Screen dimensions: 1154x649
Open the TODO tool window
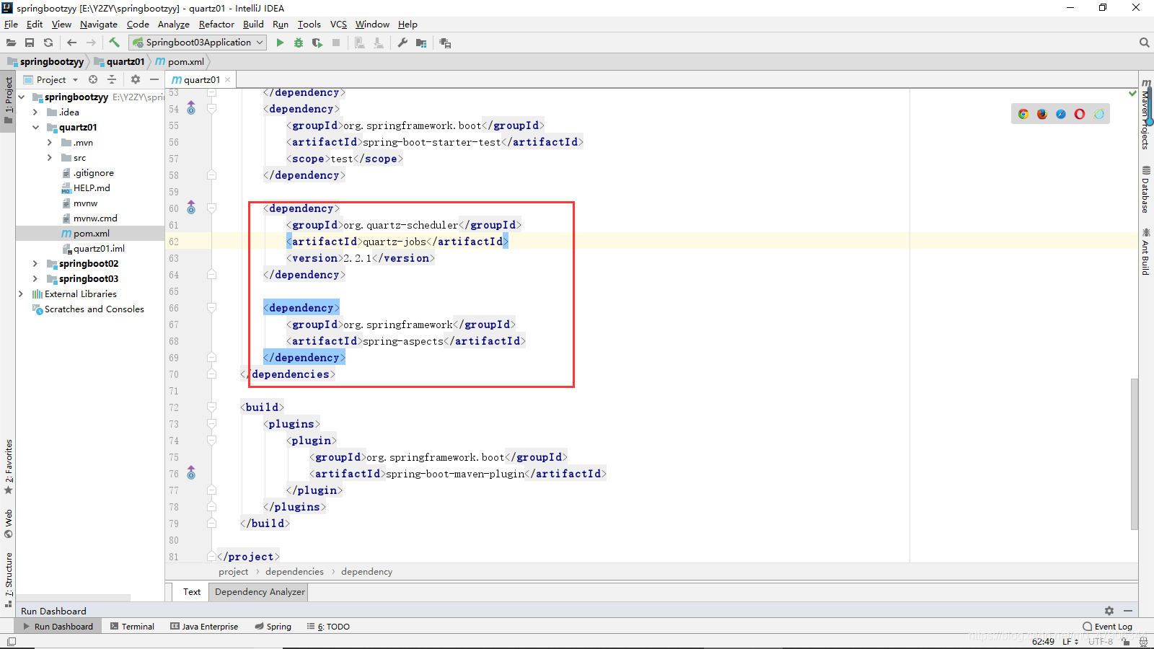(328, 627)
